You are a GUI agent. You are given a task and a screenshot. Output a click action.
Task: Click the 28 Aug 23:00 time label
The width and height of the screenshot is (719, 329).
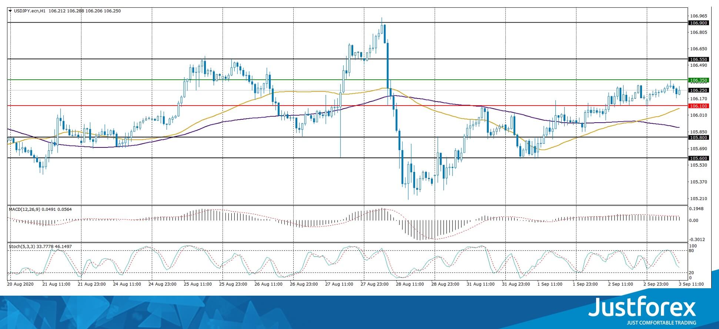445,284
